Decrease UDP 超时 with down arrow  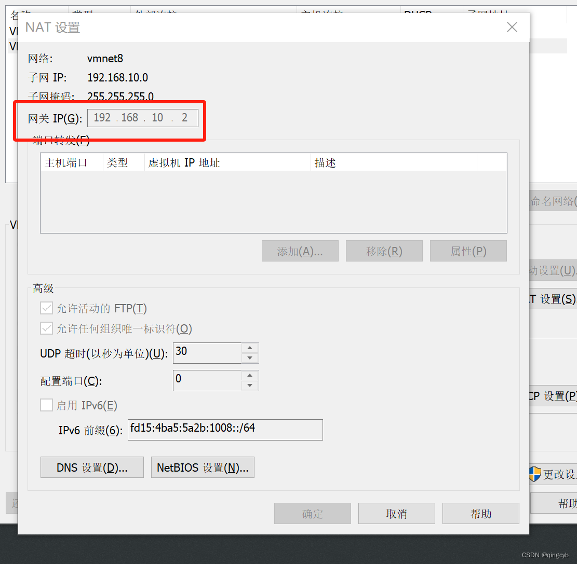click(250, 357)
